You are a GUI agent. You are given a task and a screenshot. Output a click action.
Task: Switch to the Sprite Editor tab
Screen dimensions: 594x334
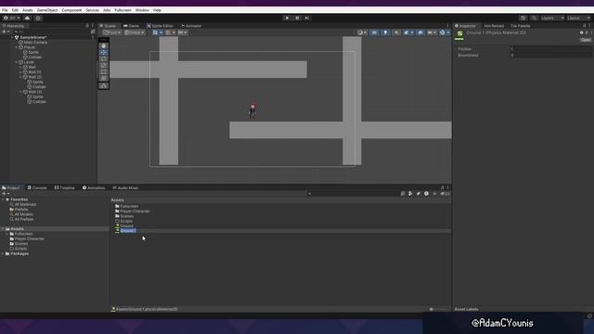point(160,26)
